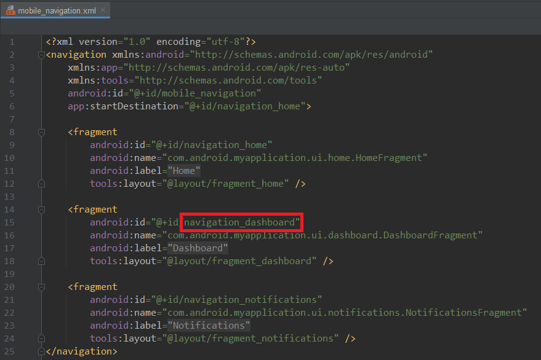Click the XML file icon on the tab
Image resolution: width=541 pixels, height=360 pixels.
(10, 10)
